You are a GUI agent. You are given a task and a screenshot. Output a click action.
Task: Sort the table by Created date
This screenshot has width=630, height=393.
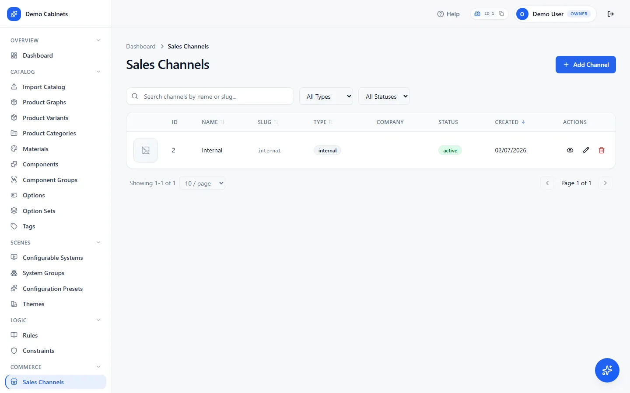(x=510, y=122)
